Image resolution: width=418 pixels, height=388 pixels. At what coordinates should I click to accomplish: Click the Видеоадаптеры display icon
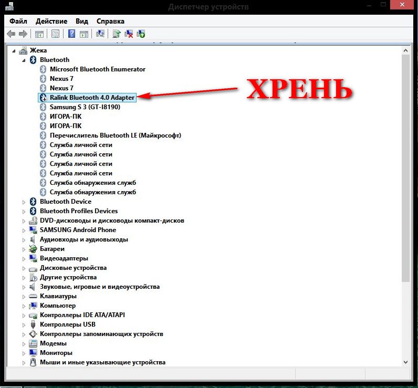click(x=33, y=258)
